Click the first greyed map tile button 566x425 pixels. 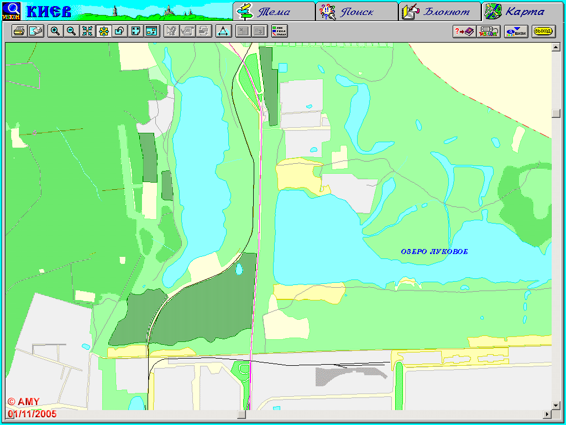coord(244,31)
